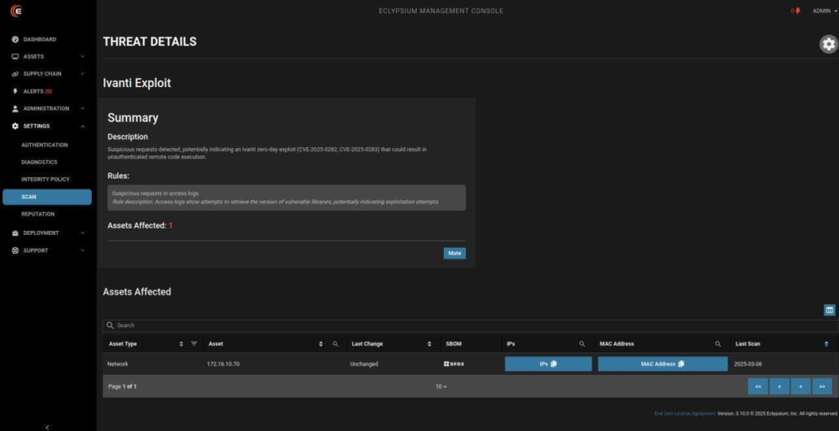Open the SPDX SBOM icon
The width and height of the screenshot is (839, 431).
[x=454, y=364]
